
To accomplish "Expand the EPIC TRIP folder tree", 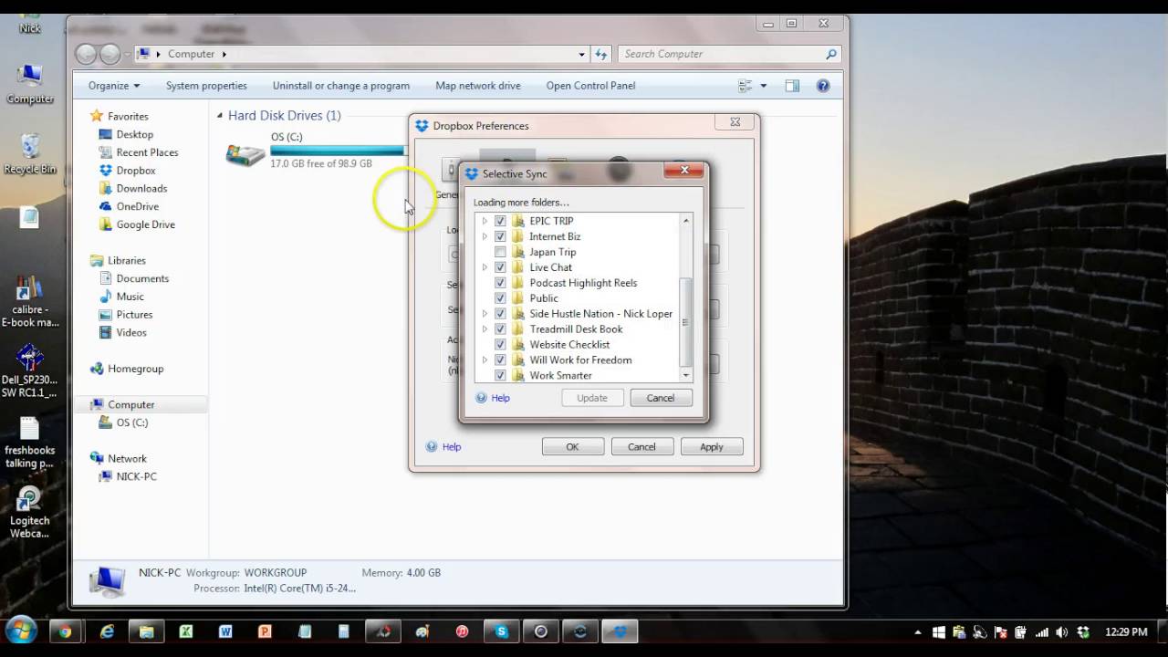I will (485, 221).
